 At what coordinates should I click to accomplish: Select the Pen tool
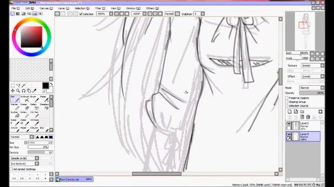click(x=15, y=99)
